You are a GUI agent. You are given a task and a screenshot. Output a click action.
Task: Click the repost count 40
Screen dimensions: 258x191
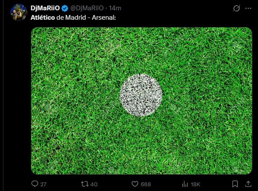[x=94, y=184]
